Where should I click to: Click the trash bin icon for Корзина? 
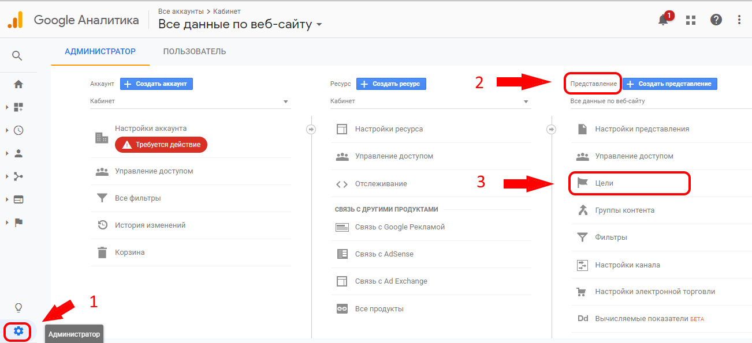(102, 252)
